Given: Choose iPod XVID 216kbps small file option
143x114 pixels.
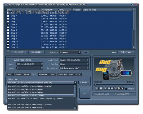Looking at the screenshot, I should 41,86.
